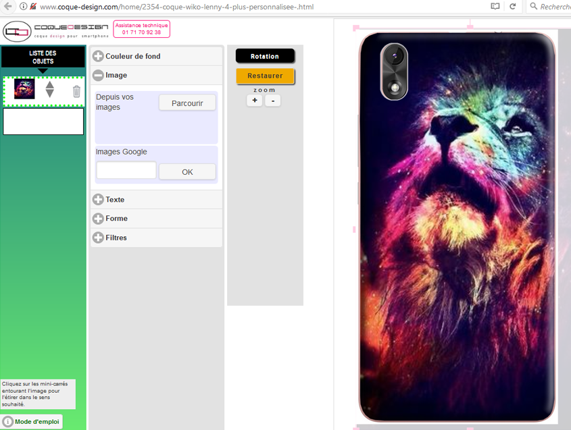Click the top-left resize handle of the image
571x430 pixels.
click(356, 28)
